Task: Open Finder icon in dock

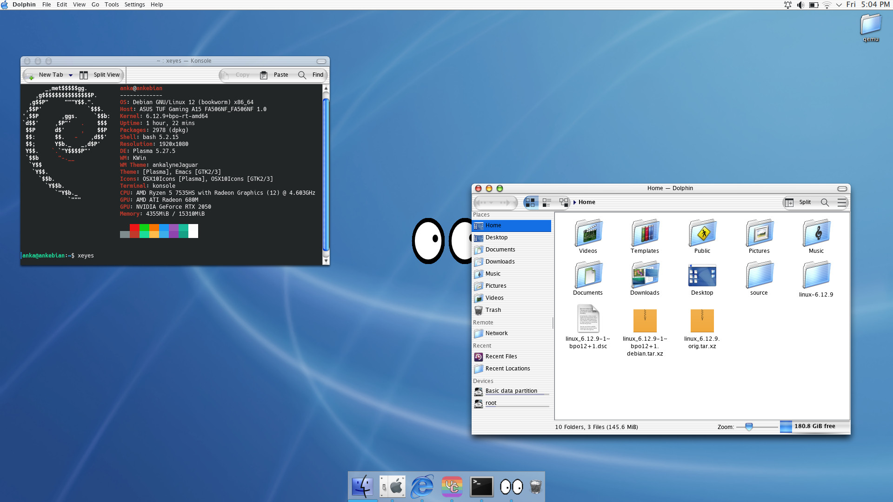Action: point(362,487)
